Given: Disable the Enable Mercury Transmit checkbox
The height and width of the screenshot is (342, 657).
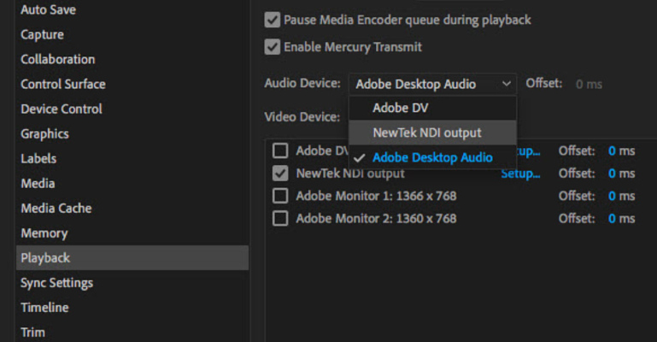Looking at the screenshot, I should pyautogui.click(x=273, y=46).
